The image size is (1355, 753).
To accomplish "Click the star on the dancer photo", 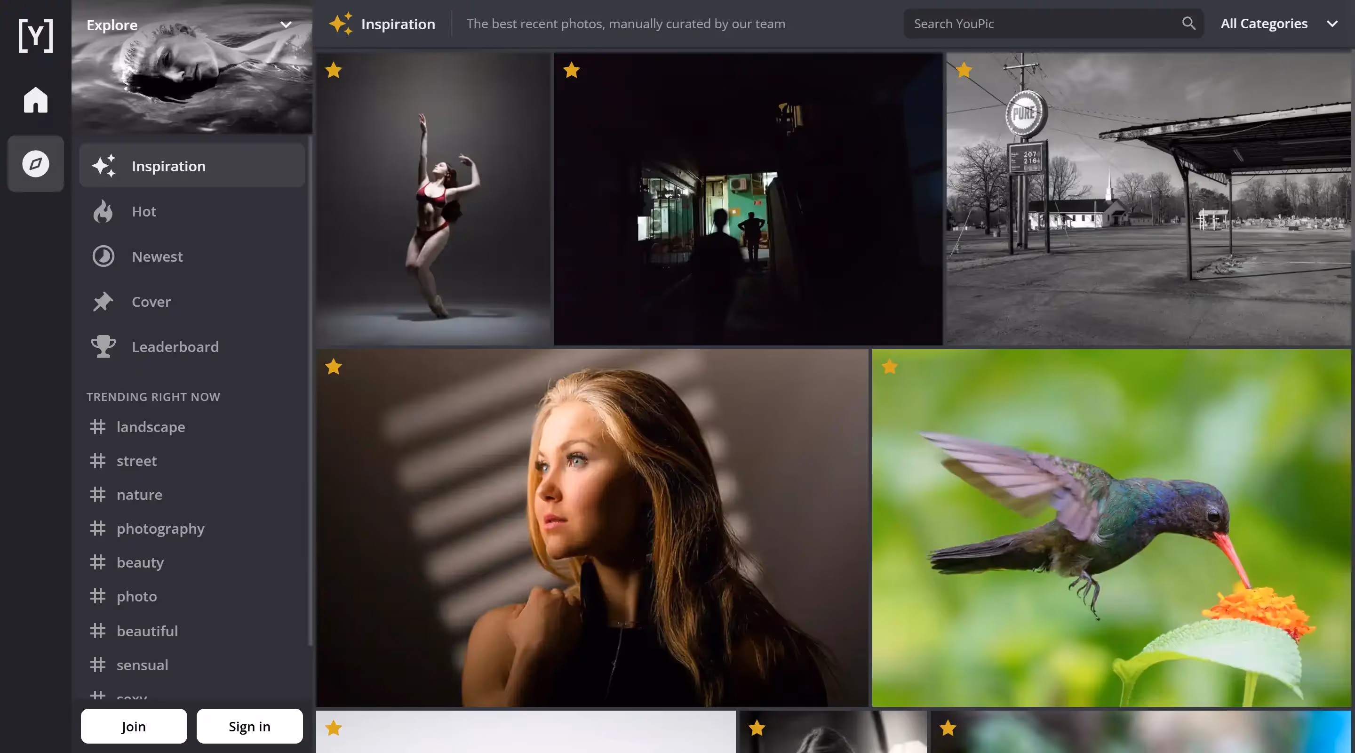I will point(334,70).
